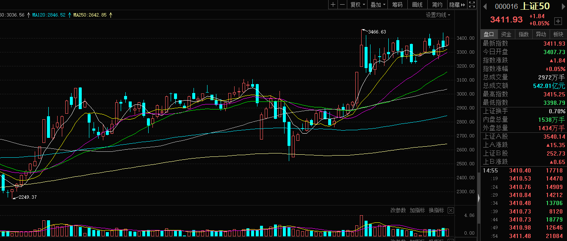Select the 内盘总量 row
567x241 pixels.
(524, 120)
